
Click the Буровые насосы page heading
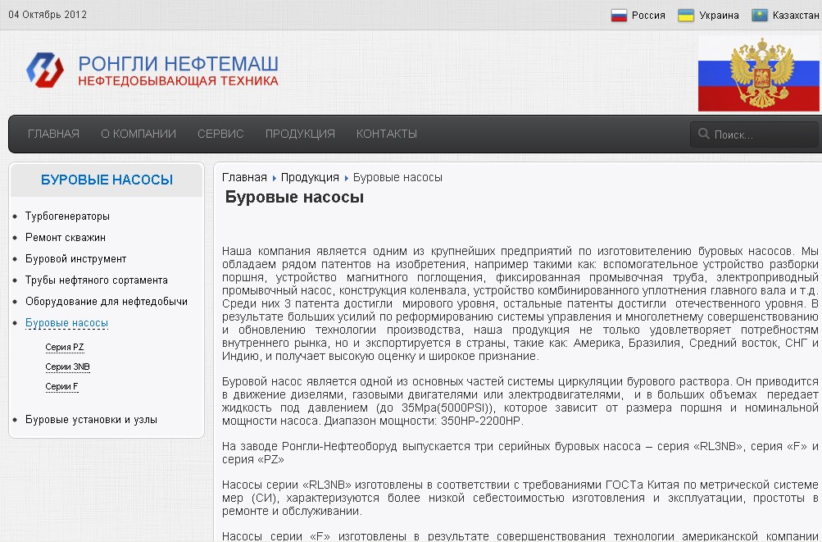pyautogui.click(x=294, y=198)
